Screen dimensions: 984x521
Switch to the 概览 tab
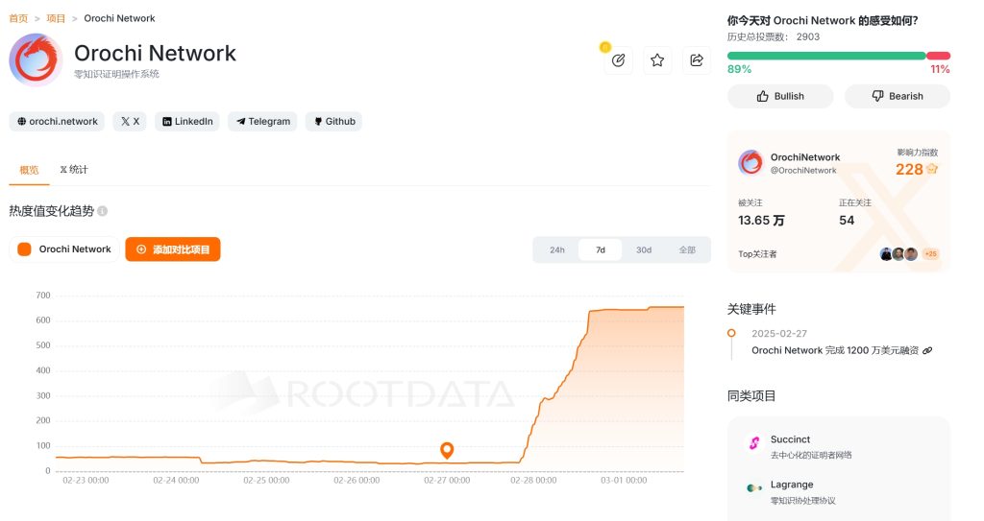(x=29, y=170)
